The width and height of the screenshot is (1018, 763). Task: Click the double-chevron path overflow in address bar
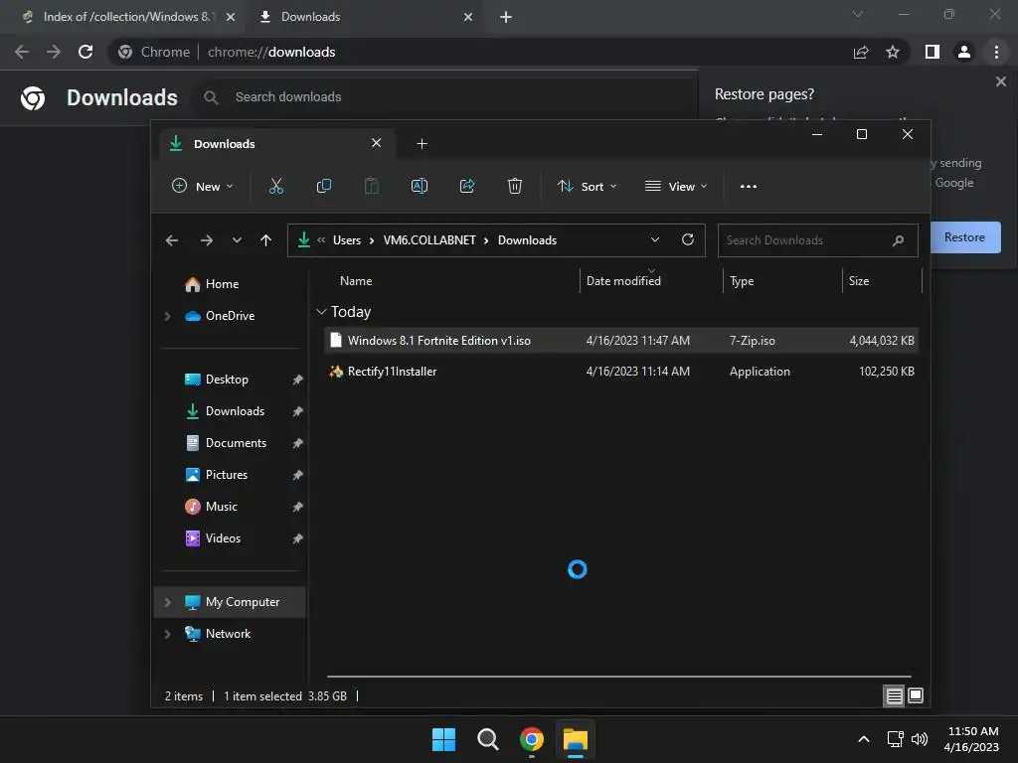pyautogui.click(x=321, y=240)
